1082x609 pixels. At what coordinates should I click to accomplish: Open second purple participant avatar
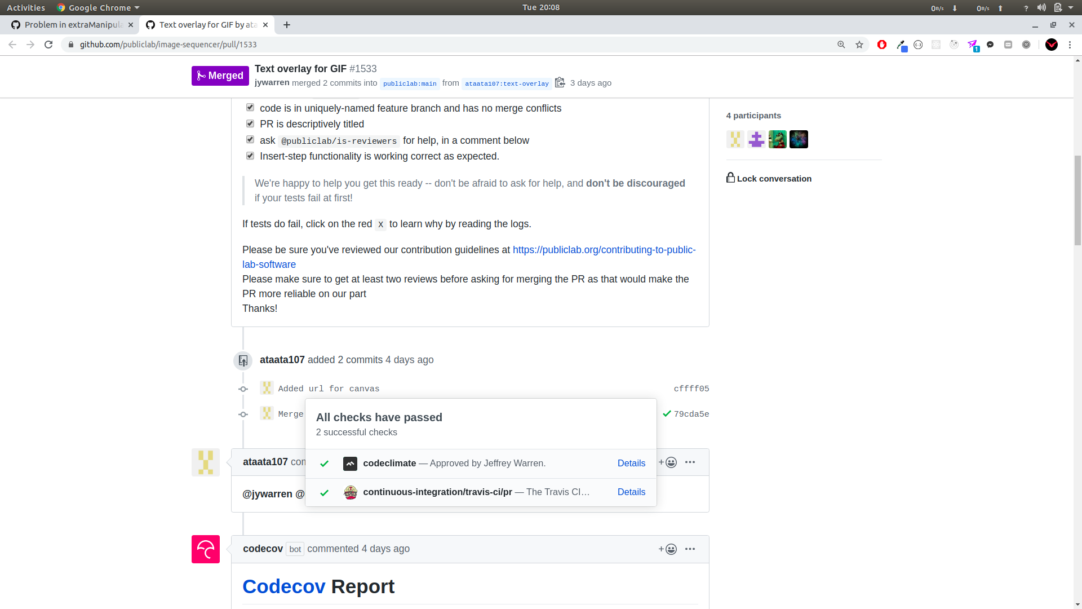point(756,139)
